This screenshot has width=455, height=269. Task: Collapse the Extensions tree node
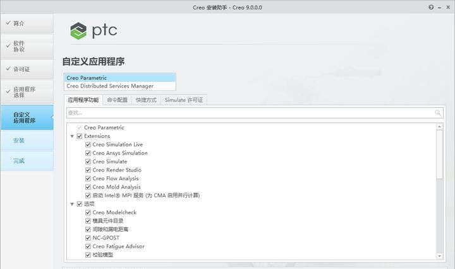[x=72, y=136]
